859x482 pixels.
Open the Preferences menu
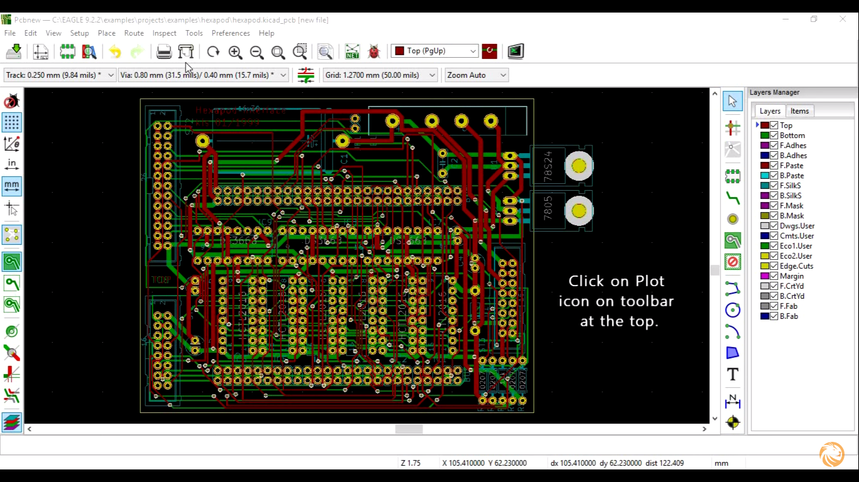(x=231, y=33)
